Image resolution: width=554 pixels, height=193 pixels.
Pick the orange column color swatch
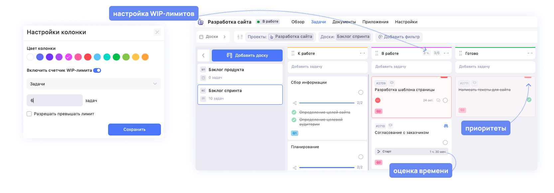click(x=145, y=57)
